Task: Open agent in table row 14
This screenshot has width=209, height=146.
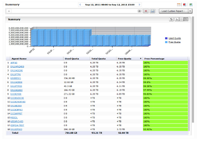Action: [x=16, y=114]
